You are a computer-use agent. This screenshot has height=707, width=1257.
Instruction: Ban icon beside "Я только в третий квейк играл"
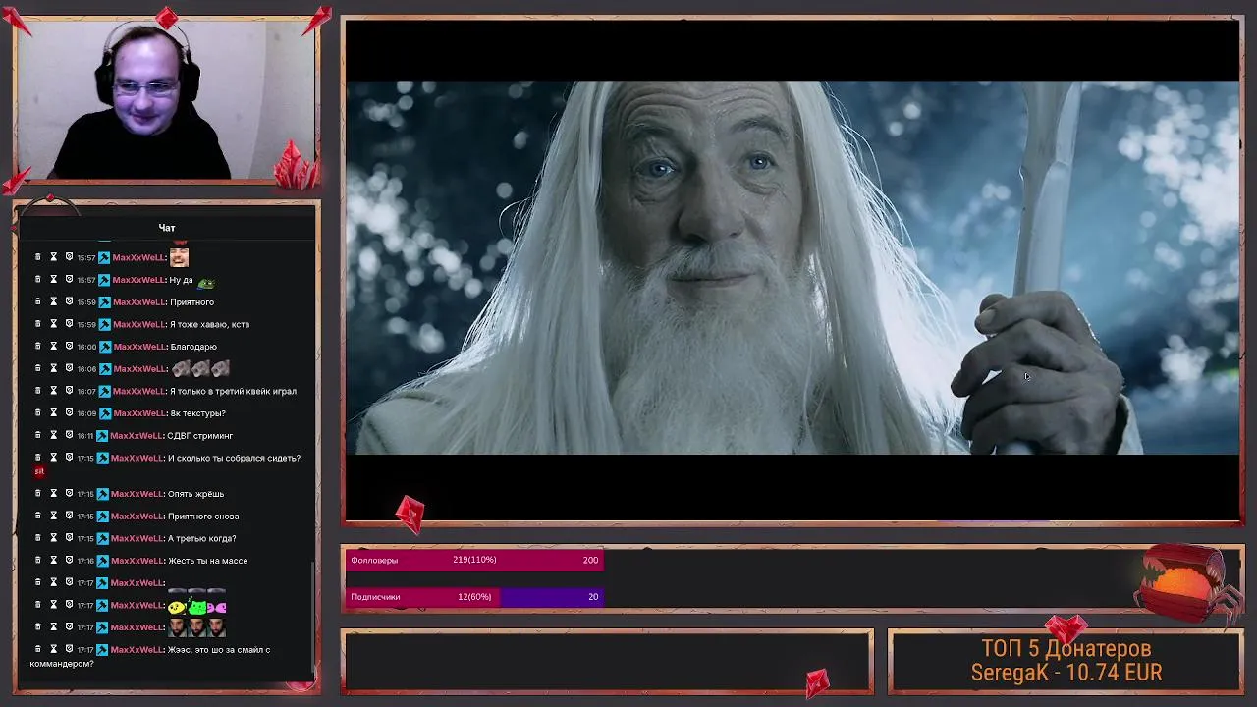point(69,391)
